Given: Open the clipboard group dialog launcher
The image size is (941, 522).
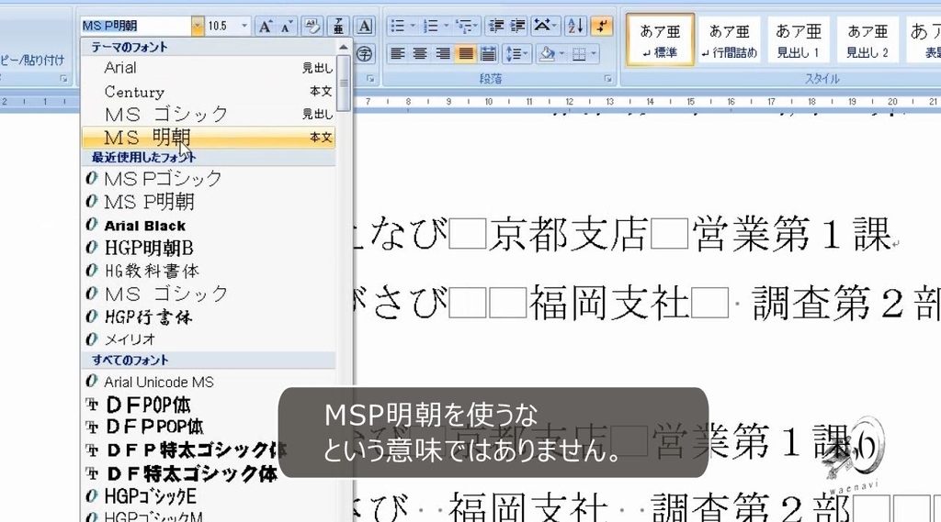Looking at the screenshot, I should click(x=63, y=79).
